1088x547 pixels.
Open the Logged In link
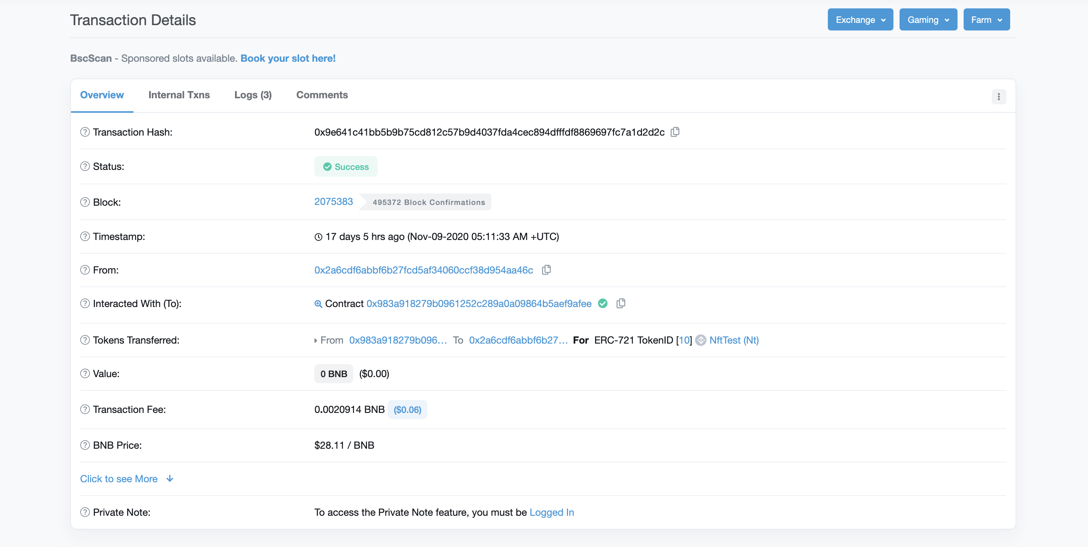551,512
